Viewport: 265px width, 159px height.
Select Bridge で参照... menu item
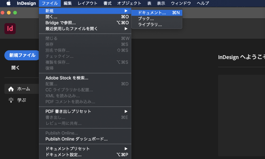[85, 23]
